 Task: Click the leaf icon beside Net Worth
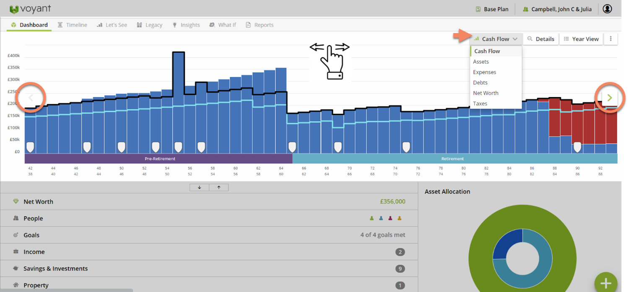[16, 201]
